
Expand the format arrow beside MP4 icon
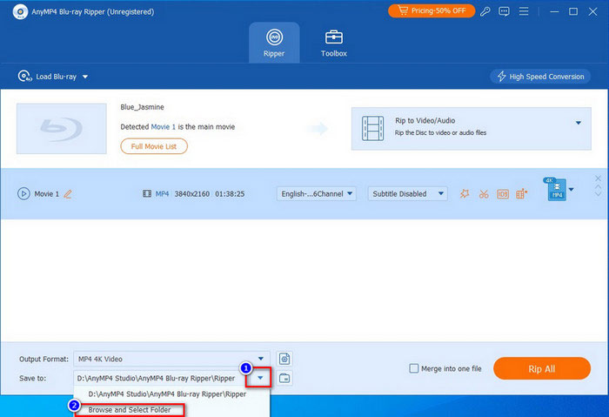tap(571, 190)
